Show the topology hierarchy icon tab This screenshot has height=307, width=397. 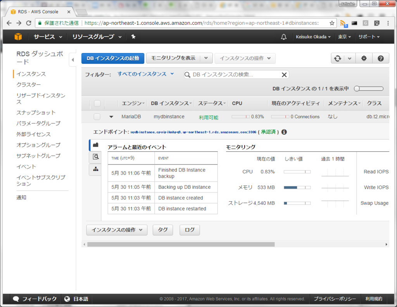tap(95, 169)
